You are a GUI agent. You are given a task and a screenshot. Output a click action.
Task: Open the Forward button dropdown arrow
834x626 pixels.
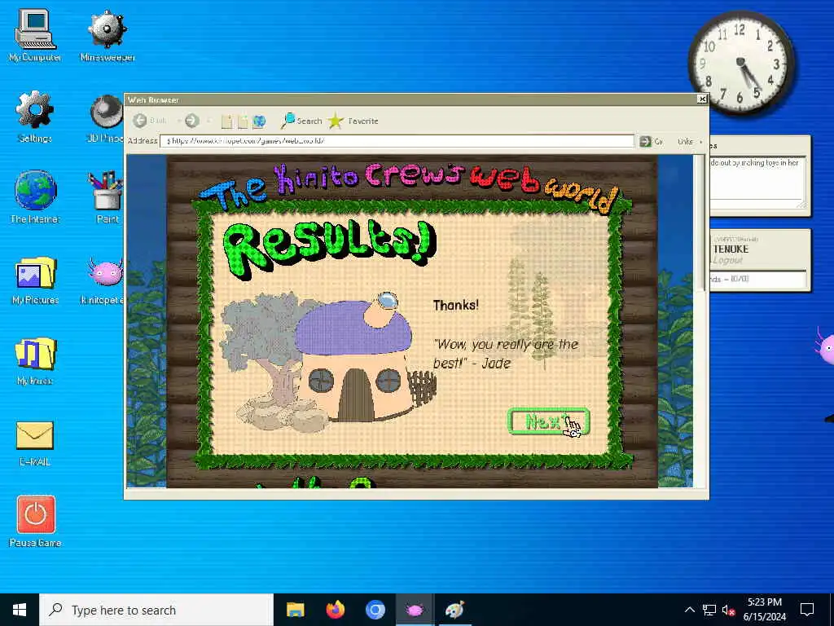coord(208,121)
